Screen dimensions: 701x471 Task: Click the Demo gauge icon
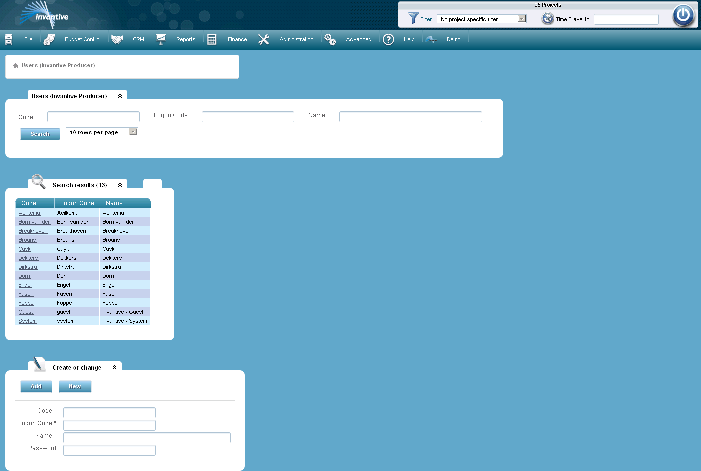pos(431,39)
